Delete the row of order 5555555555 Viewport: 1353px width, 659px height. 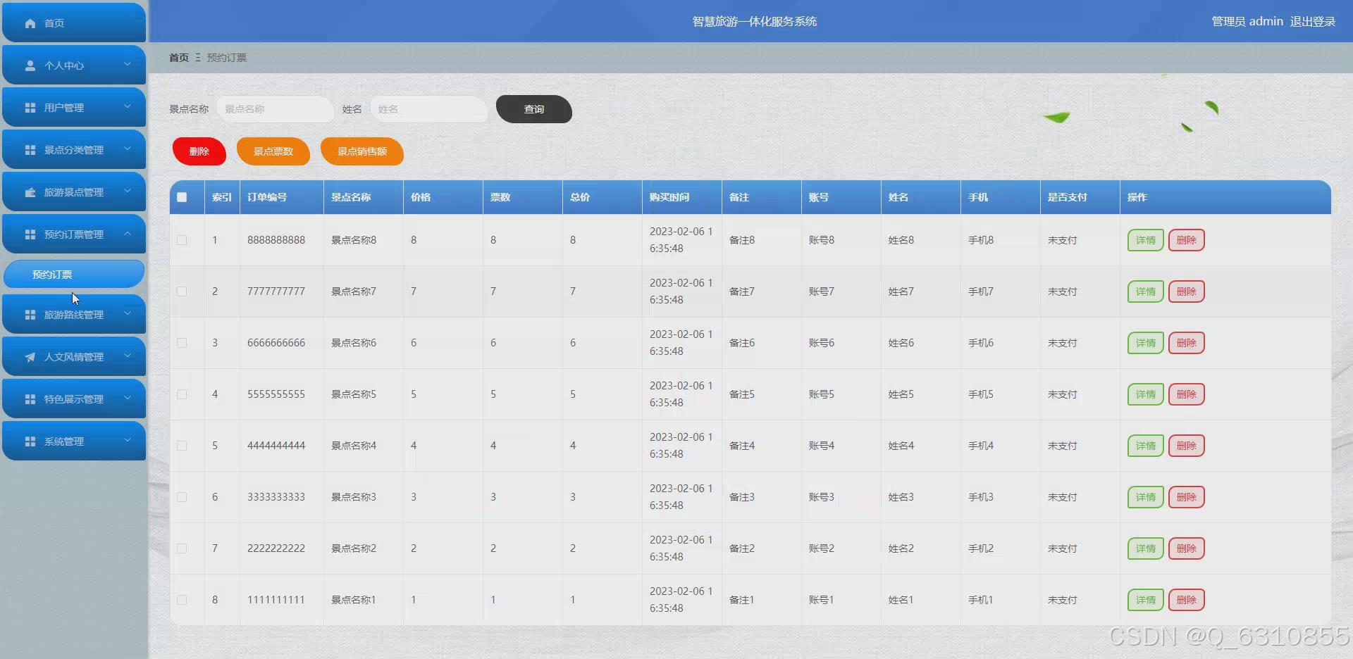1187,394
